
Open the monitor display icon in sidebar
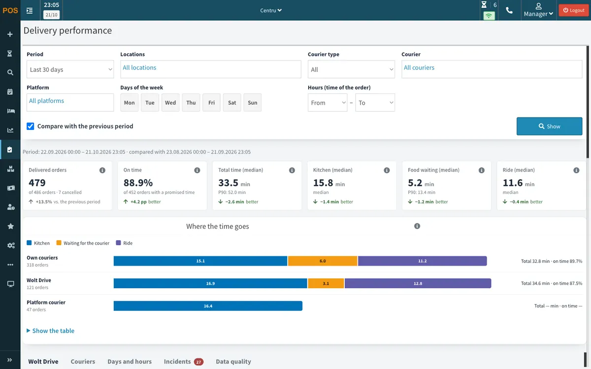tap(10, 284)
